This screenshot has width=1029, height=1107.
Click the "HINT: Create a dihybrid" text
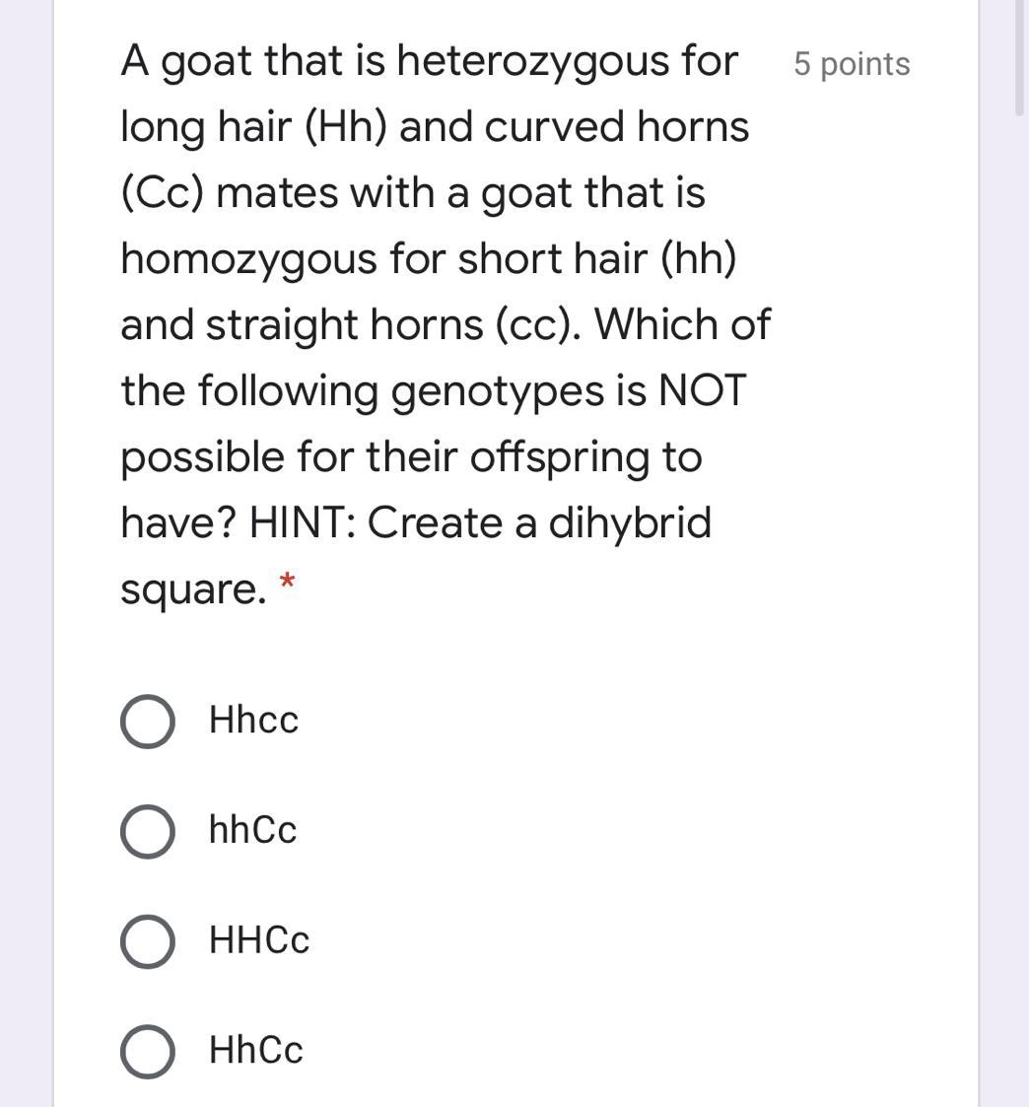click(480, 523)
